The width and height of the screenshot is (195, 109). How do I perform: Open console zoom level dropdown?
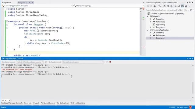[x=9, y=101]
